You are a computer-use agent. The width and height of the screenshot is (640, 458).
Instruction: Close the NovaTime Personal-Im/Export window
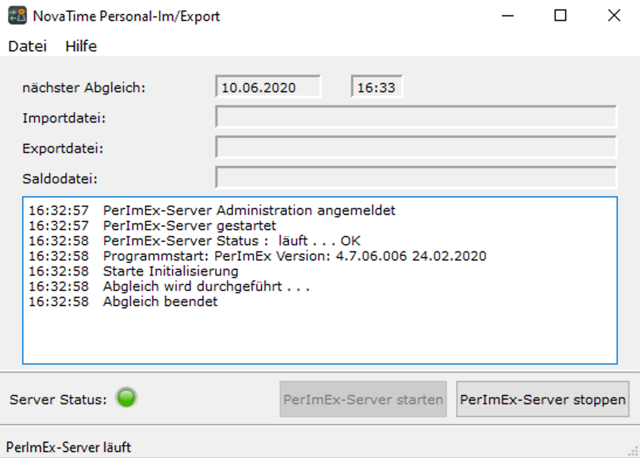(614, 16)
